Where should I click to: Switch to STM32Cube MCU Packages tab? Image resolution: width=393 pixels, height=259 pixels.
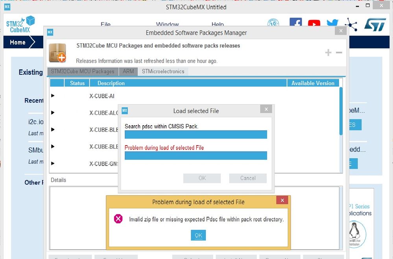click(83, 72)
